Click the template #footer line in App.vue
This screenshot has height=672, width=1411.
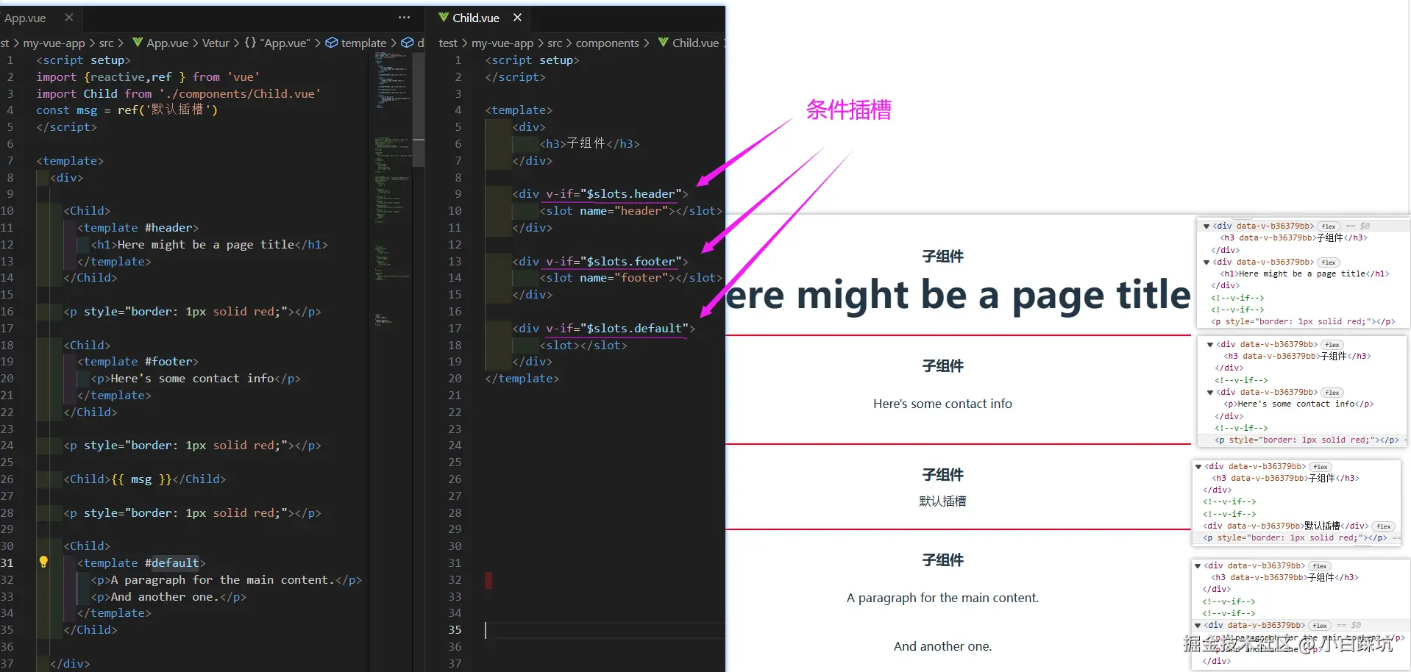pos(138,362)
